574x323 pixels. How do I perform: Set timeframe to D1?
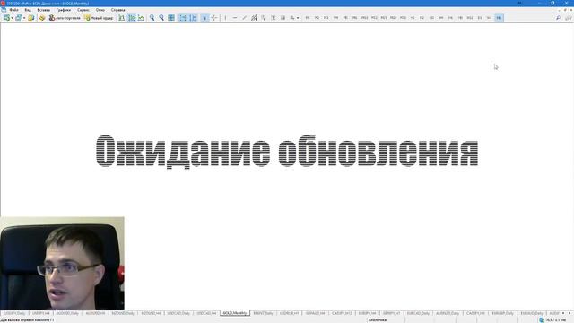click(x=480, y=18)
